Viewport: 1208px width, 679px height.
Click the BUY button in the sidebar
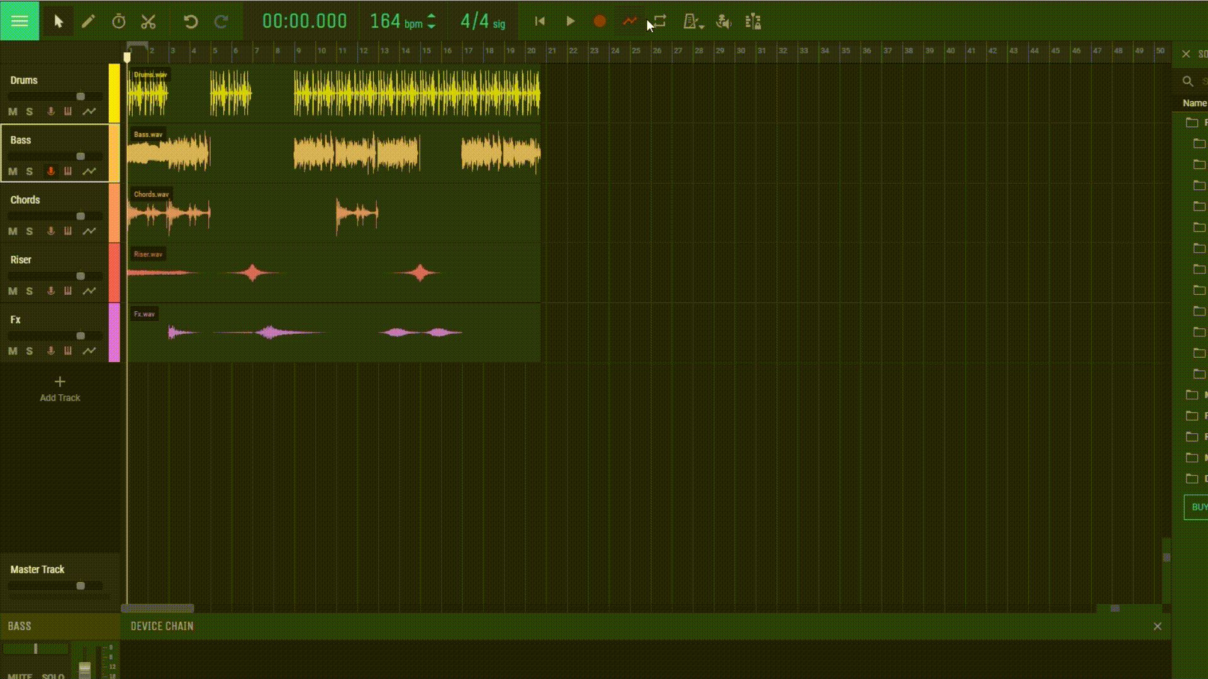click(1199, 507)
